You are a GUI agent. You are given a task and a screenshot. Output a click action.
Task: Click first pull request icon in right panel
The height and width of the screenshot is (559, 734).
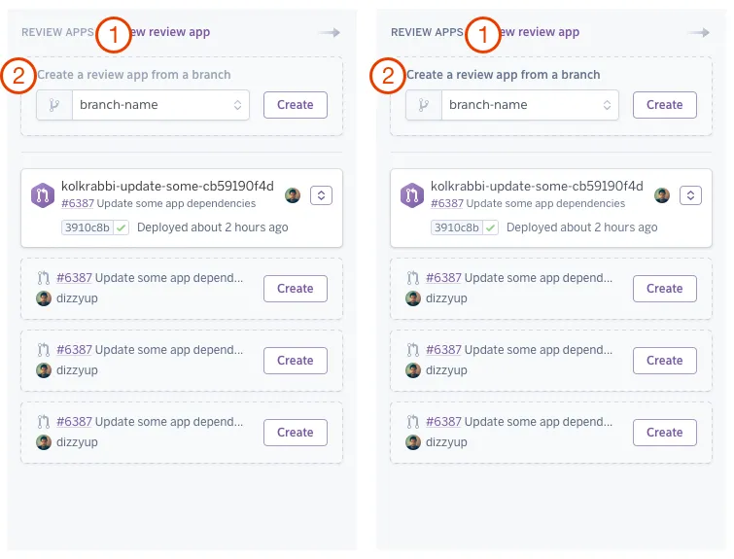point(413,278)
